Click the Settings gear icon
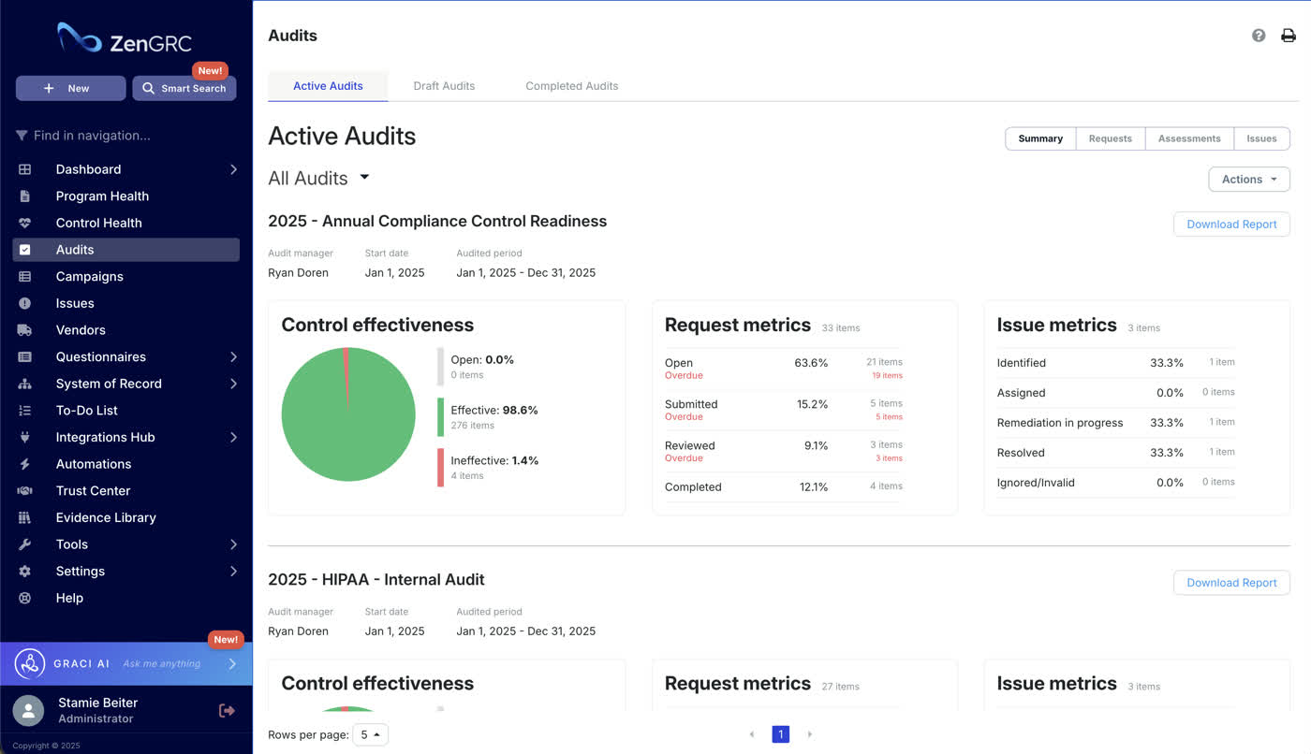 tap(25, 572)
